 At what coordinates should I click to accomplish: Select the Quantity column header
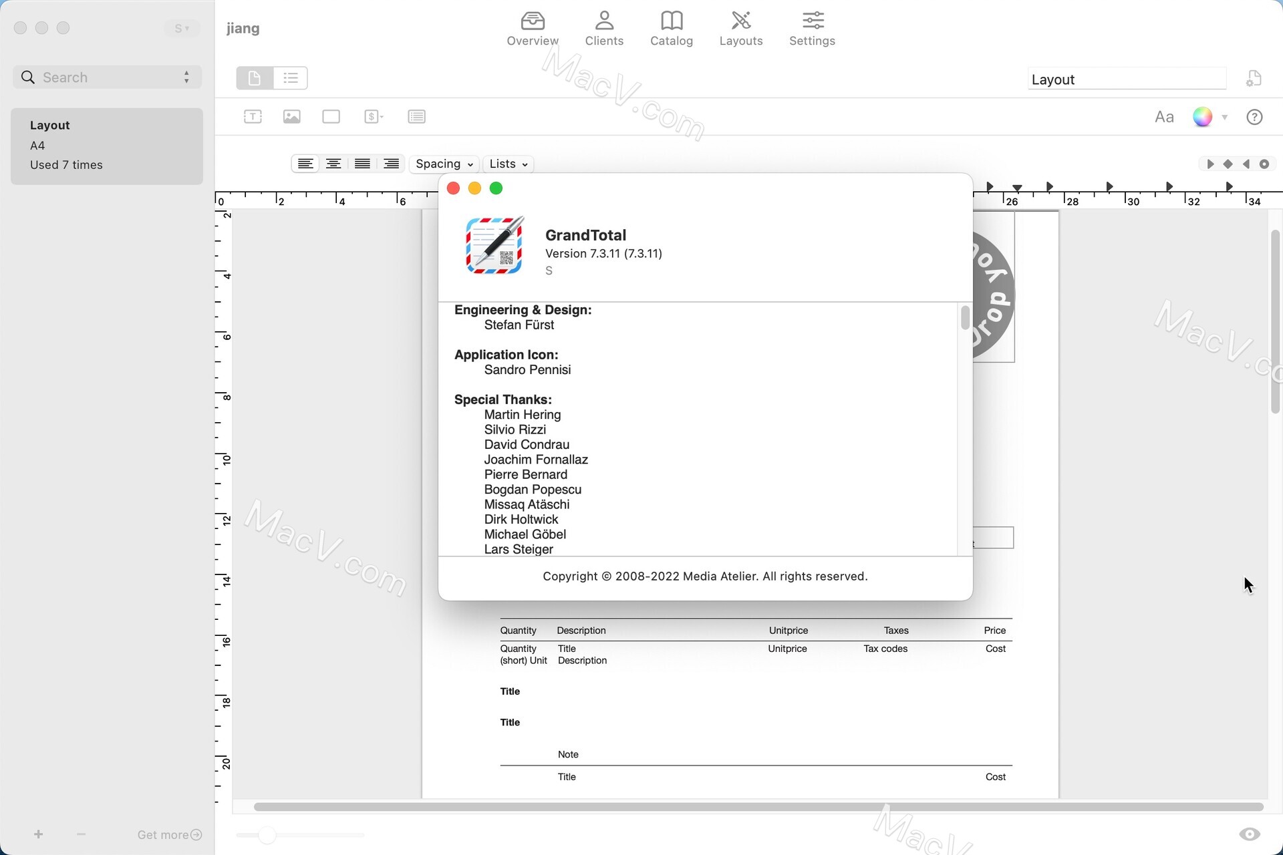tap(518, 631)
